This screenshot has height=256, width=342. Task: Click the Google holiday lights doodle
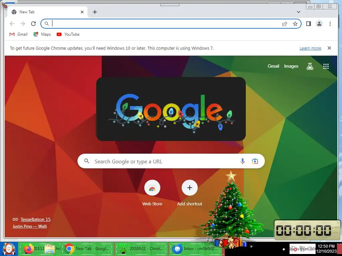pos(171,109)
